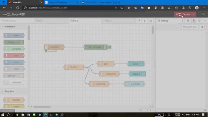Select the randomInt function node
The height and width of the screenshot is (117, 208).
[x=109, y=74]
